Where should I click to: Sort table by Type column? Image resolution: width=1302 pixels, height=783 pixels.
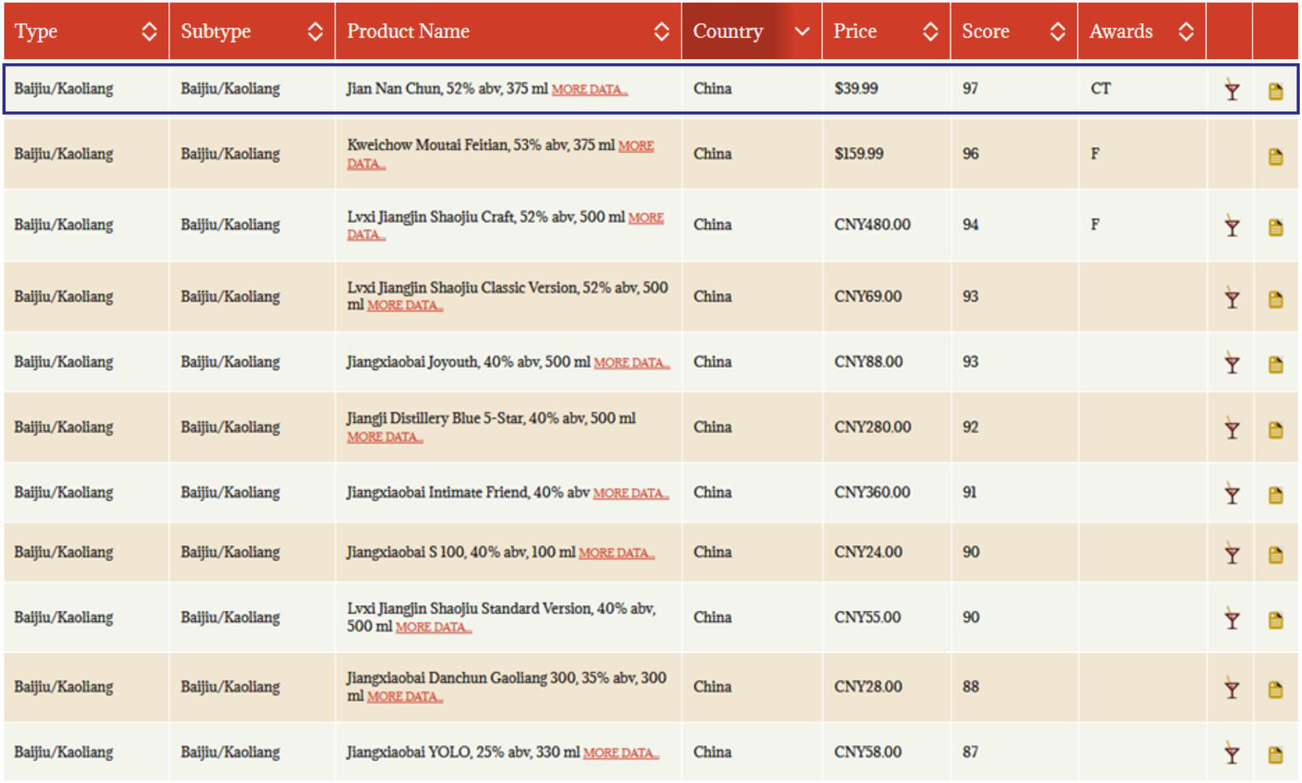click(x=149, y=31)
